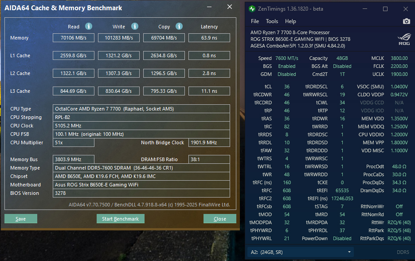Click L3 Cache Read 844.69 GB/s field
Screen dimensions: 415x261
[74, 91]
